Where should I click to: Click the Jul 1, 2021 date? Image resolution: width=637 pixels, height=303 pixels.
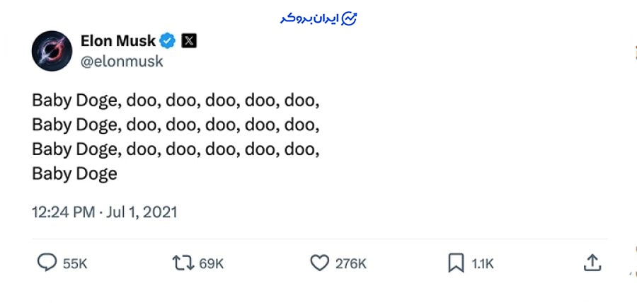click(x=142, y=212)
